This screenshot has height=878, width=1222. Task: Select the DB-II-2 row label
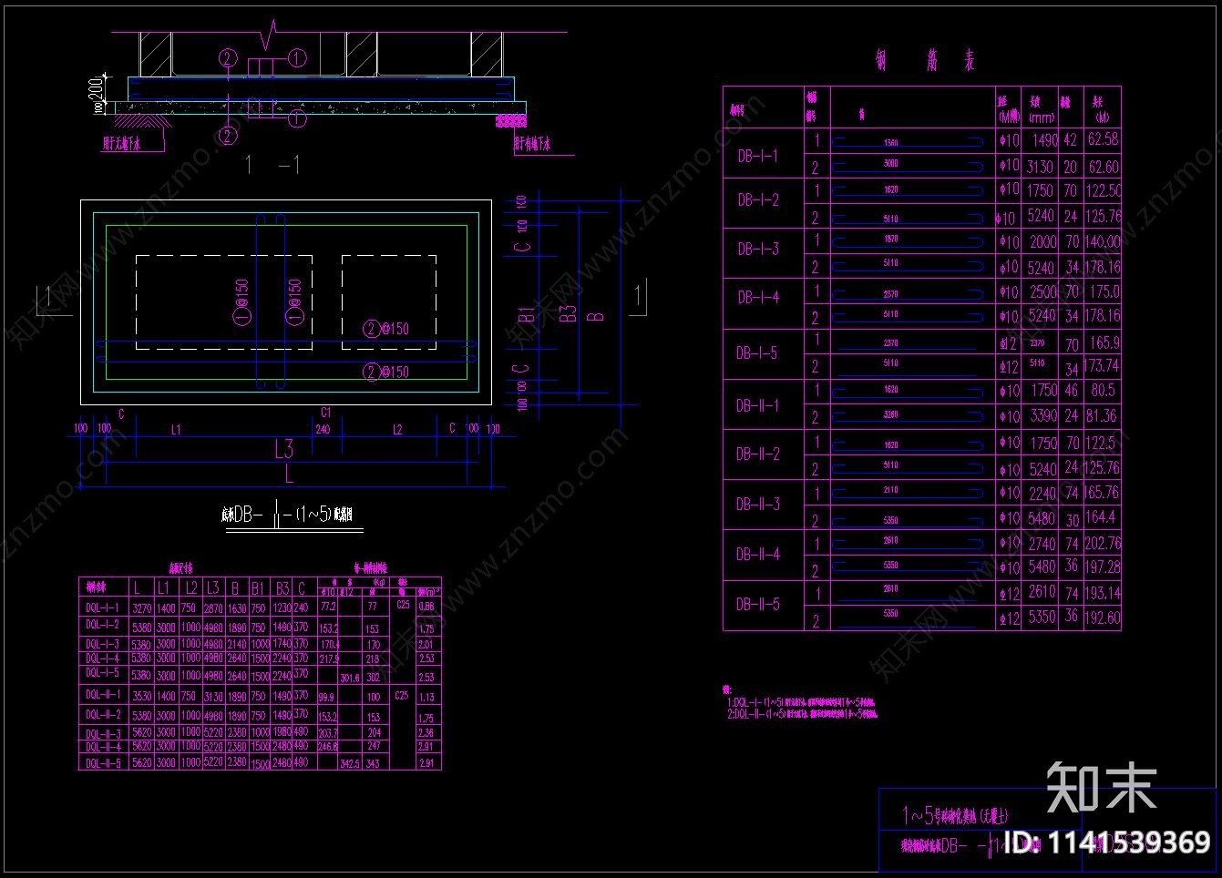(x=758, y=454)
